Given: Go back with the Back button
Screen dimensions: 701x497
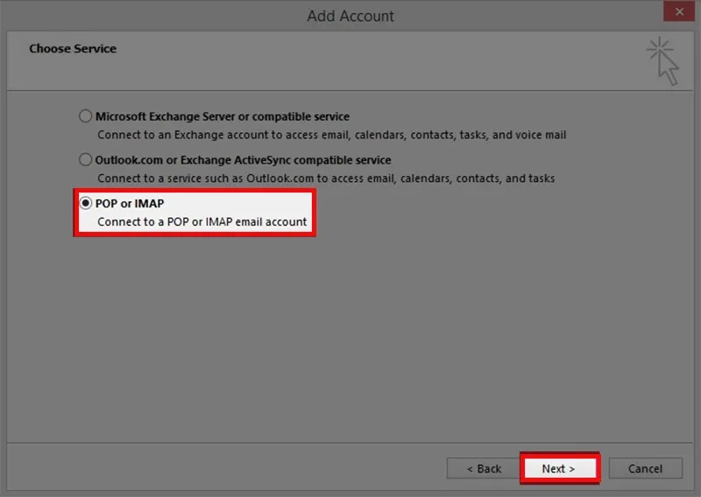Looking at the screenshot, I should (x=484, y=468).
